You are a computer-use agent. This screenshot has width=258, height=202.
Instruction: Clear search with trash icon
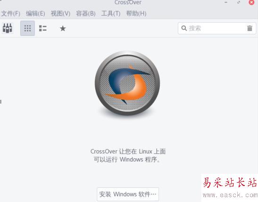250,28
